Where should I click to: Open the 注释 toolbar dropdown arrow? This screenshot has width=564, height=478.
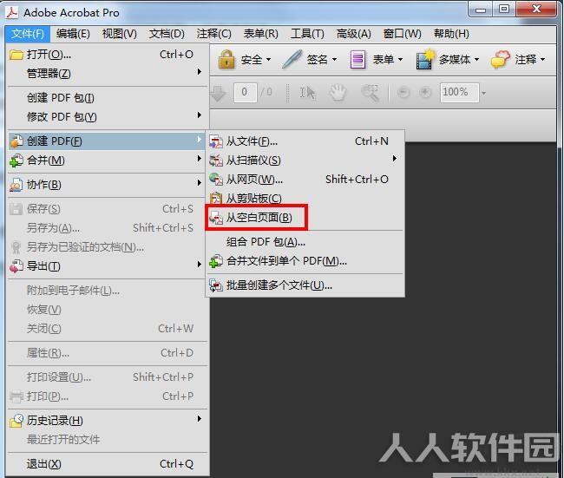coord(542,59)
